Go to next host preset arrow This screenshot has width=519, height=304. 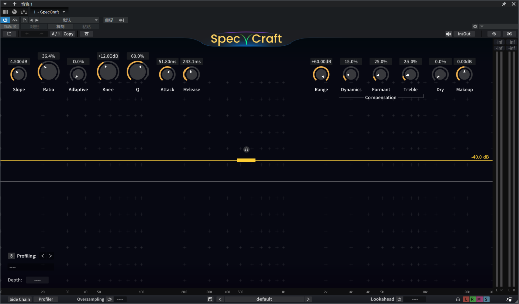click(x=36, y=20)
